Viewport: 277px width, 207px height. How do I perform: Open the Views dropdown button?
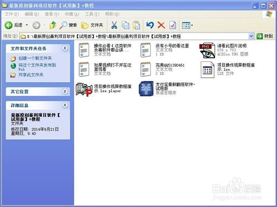coord(187,25)
